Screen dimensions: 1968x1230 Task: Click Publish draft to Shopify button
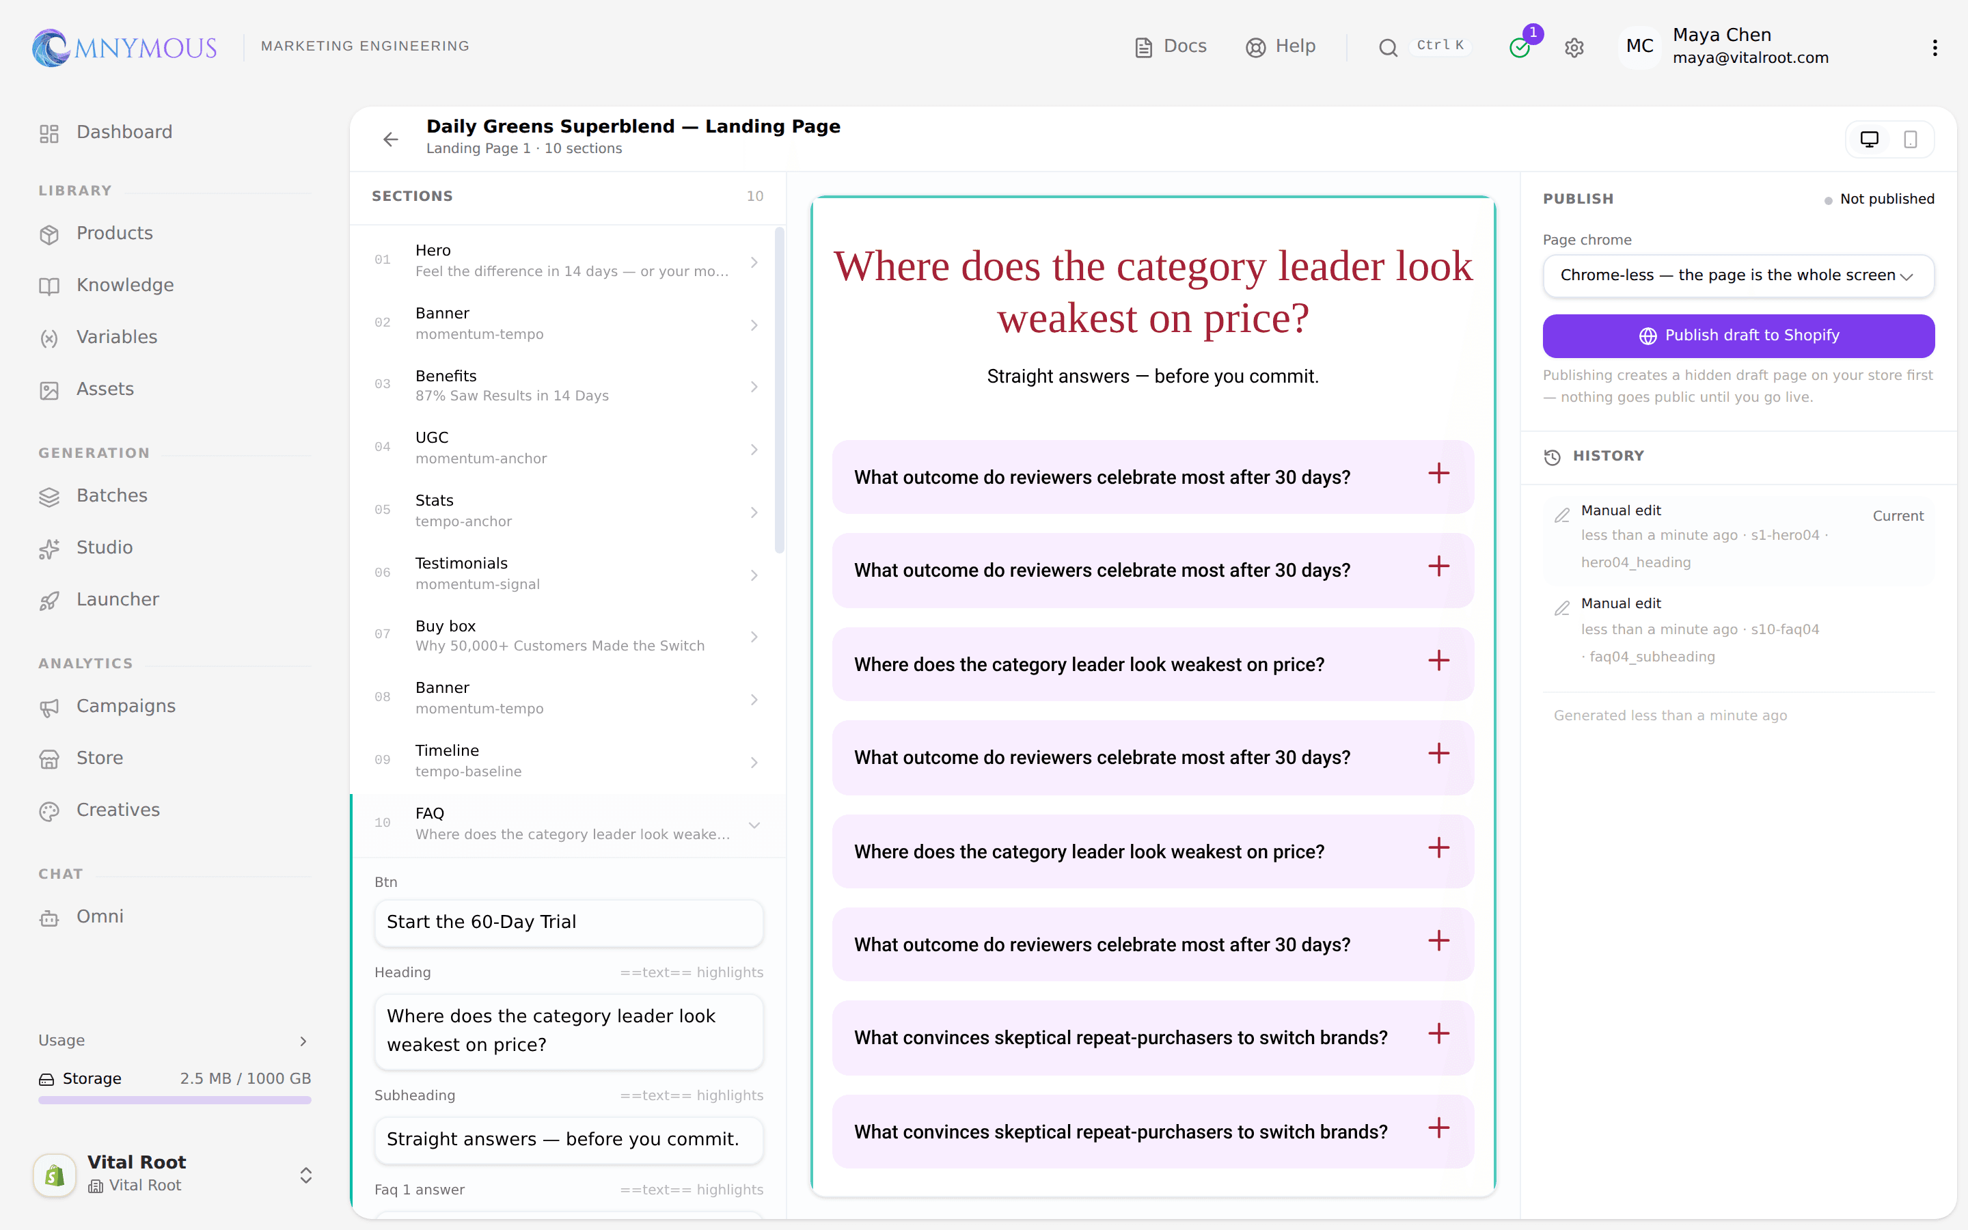coord(1738,336)
